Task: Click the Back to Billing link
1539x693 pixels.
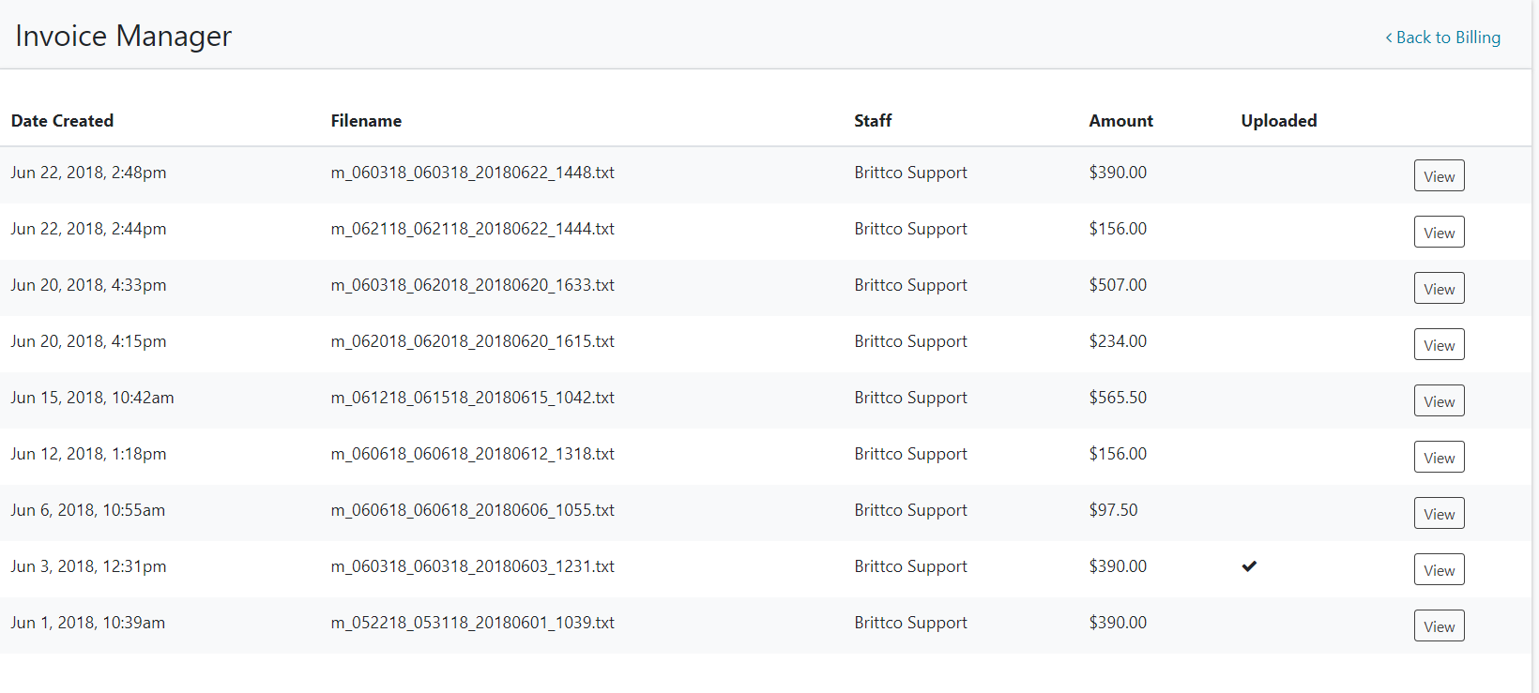Action: (1442, 38)
